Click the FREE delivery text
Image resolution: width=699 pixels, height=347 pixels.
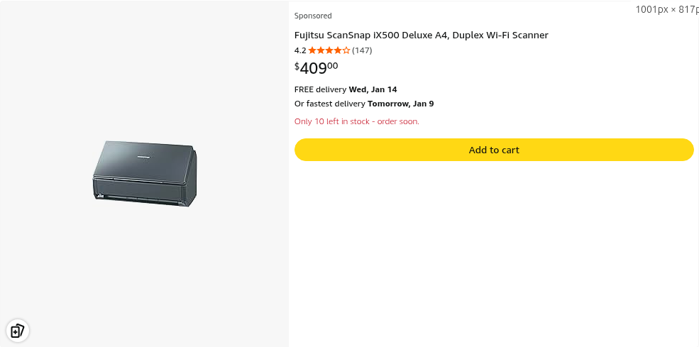point(320,89)
